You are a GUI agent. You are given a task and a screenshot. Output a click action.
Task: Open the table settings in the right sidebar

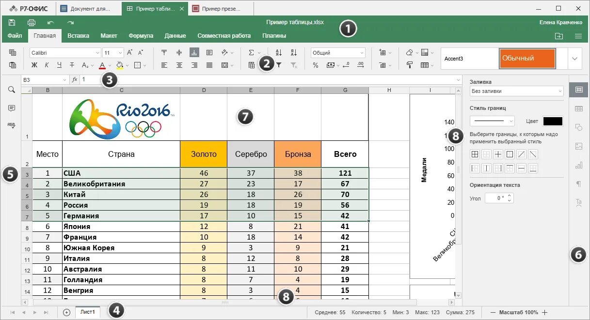(x=578, y=108)
